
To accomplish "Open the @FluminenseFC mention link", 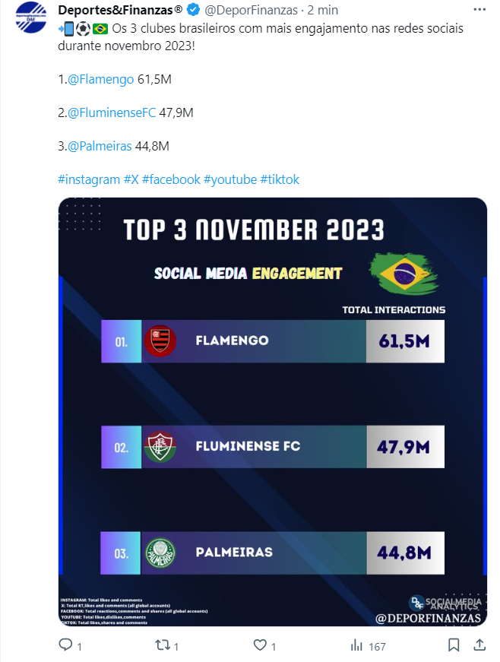I will [x=112, y=112].
